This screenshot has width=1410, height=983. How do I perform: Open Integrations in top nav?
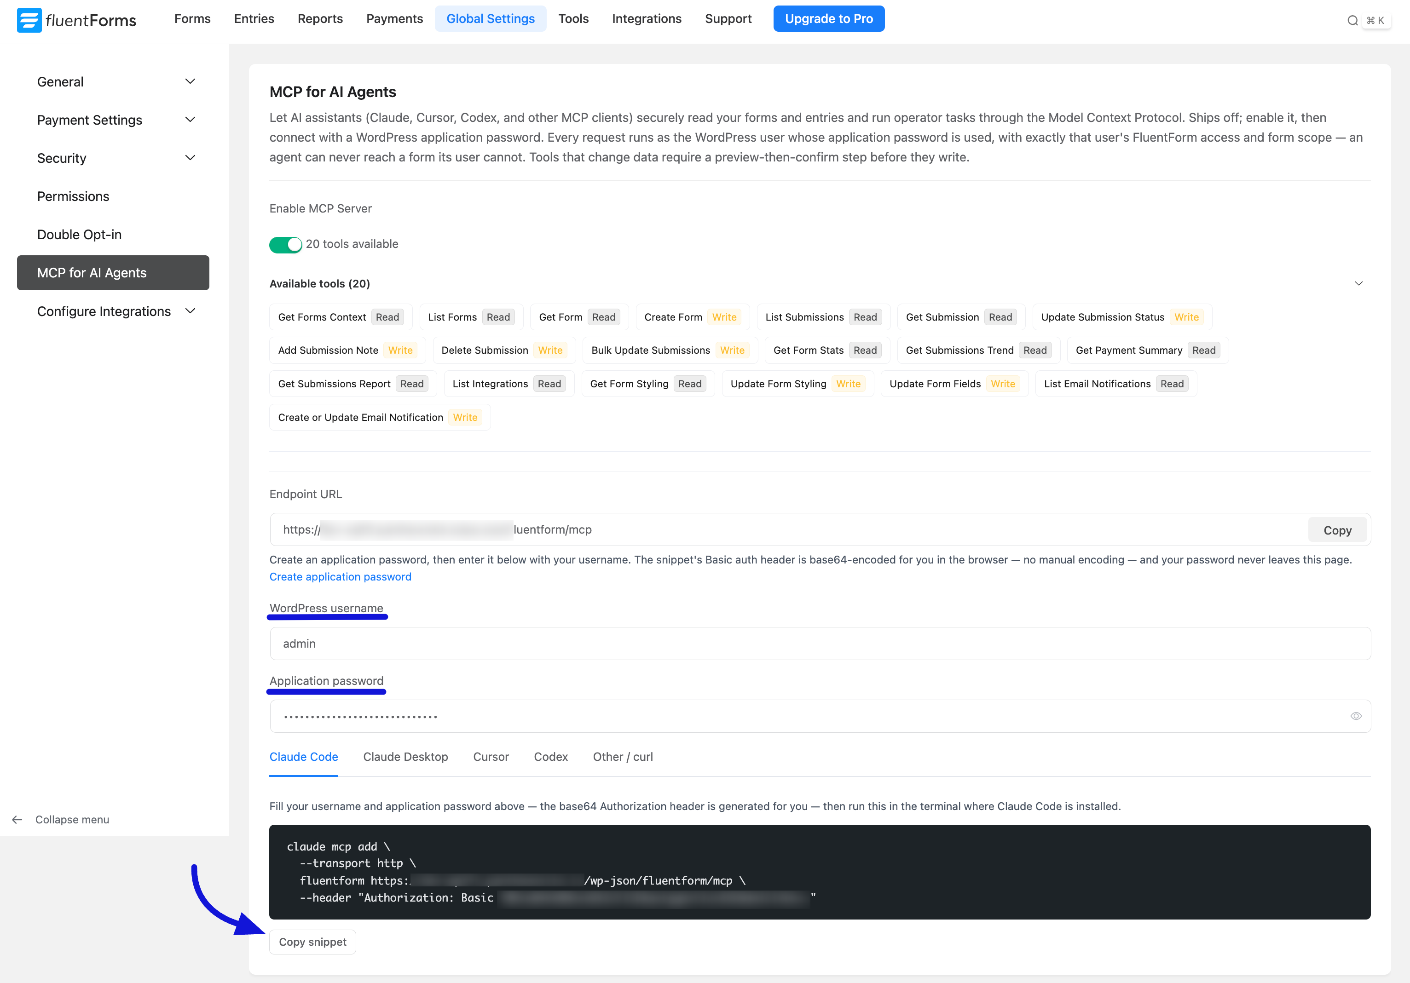647,19
